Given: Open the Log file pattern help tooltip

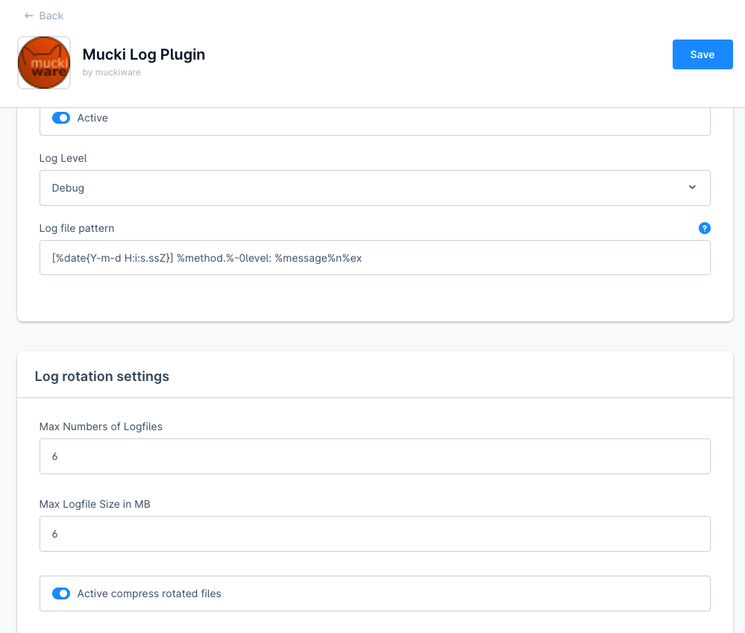Looking at the screenshot, I should click(x=704, y=228).
